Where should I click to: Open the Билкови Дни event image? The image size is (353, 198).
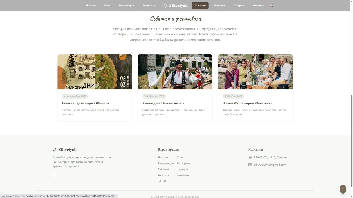95,72
